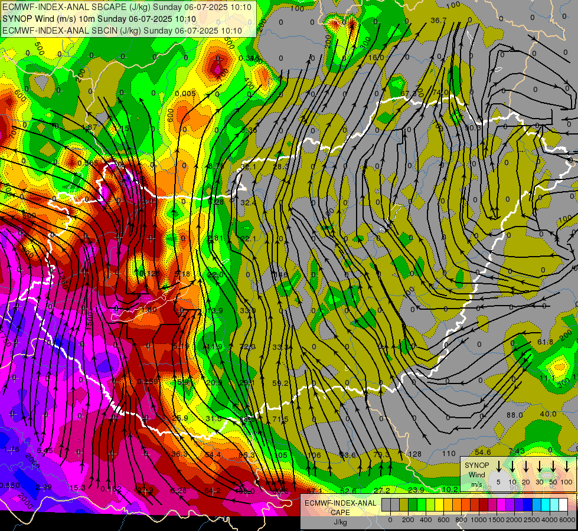
Task: Select the pale cyan swatch before the white one
Action: (555, 504)
